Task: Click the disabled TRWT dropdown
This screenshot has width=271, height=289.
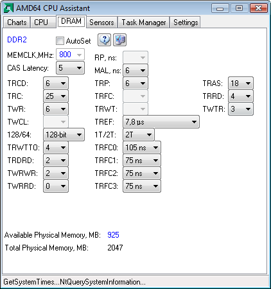Action: (x=135, y=109)
